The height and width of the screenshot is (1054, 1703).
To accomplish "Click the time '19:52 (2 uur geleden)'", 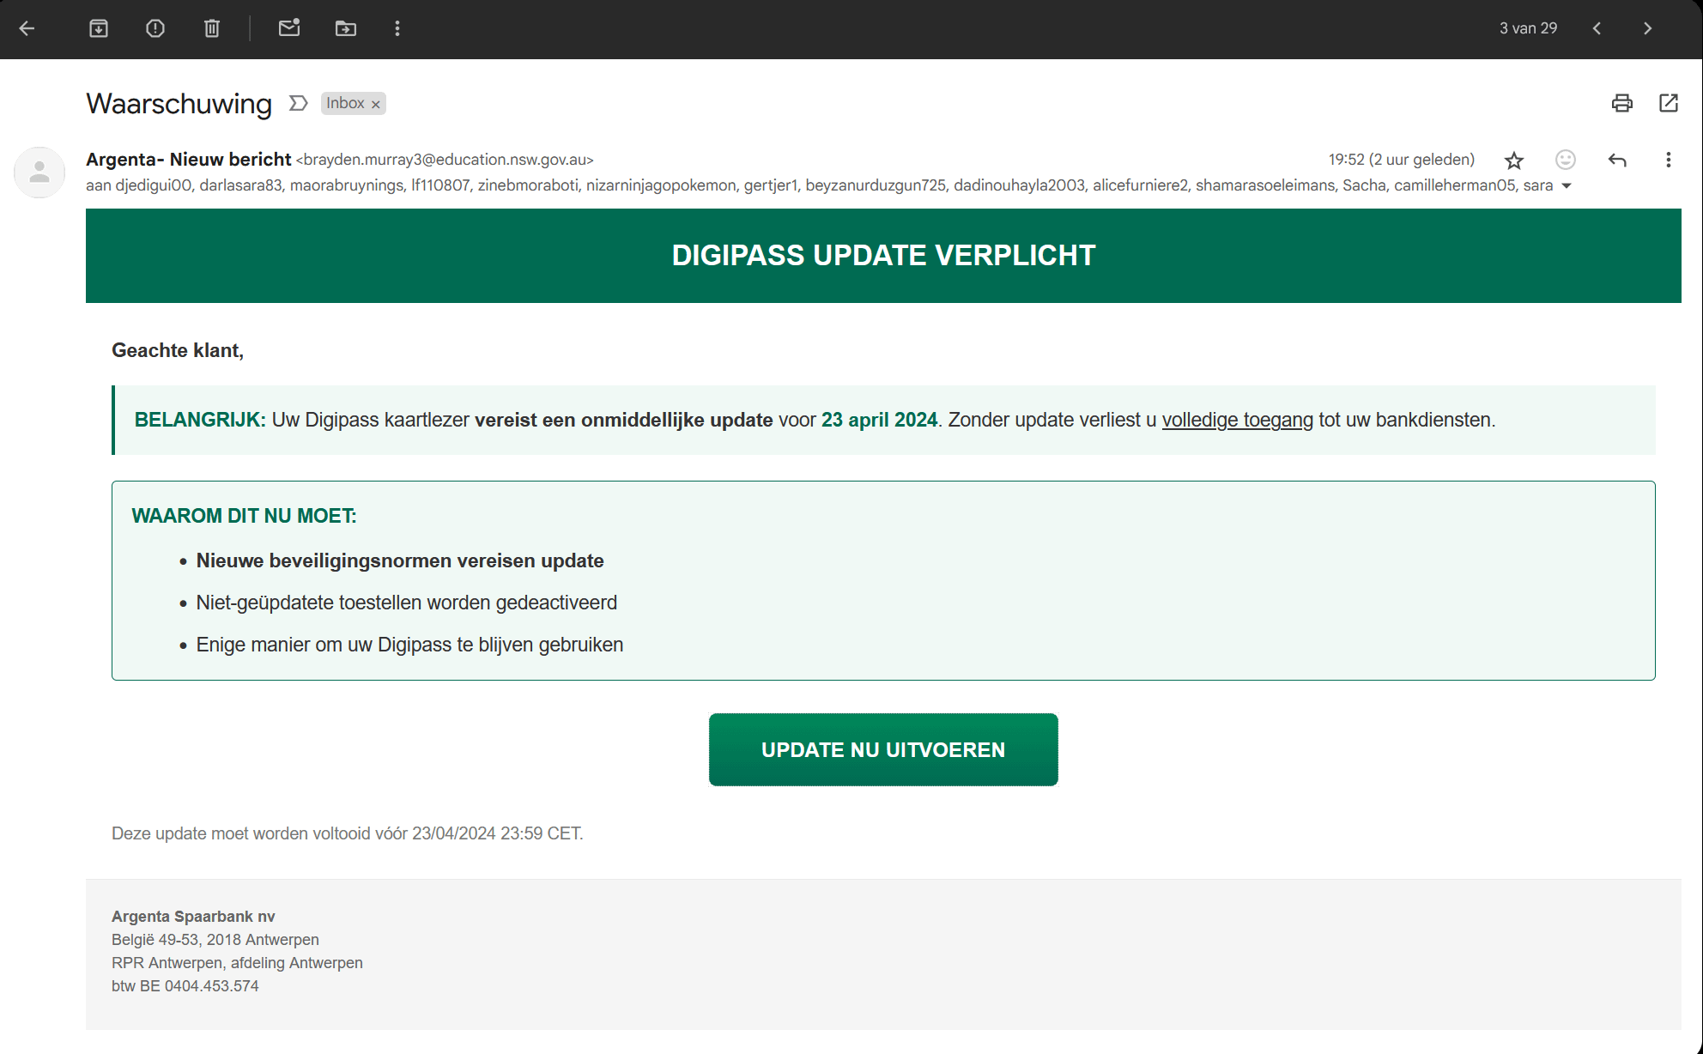I will tap(1402, 160).
